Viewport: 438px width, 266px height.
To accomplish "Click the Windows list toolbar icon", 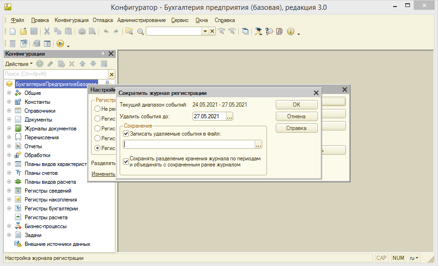I will [x=245, y=31].
